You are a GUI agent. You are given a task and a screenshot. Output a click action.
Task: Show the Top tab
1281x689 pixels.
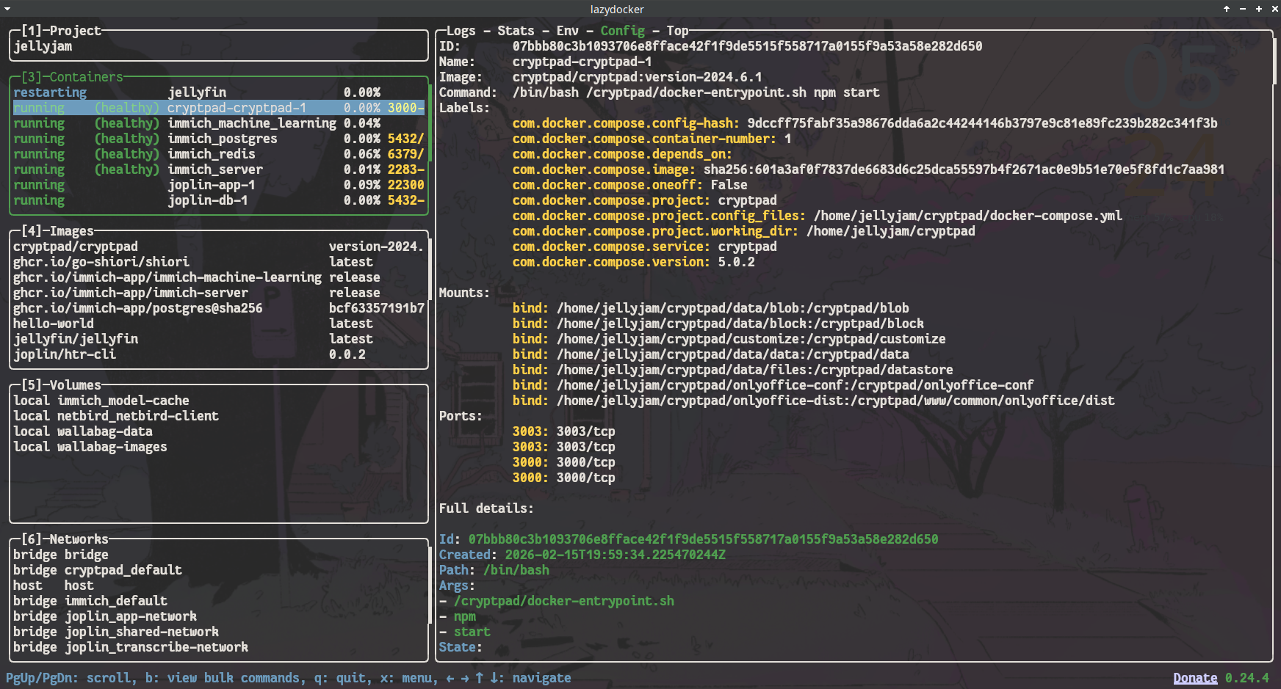point(677,31)
